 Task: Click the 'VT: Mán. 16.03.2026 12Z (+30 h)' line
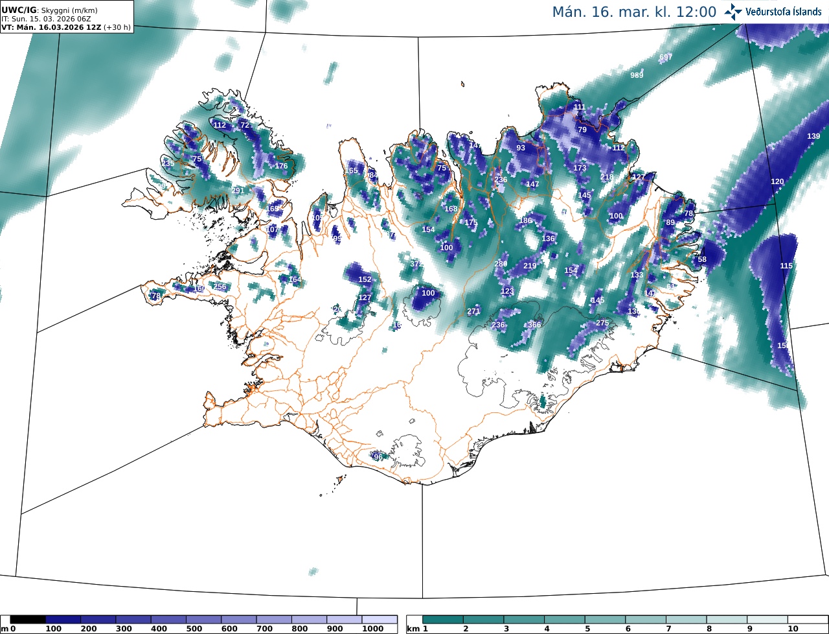click(65, 27)
